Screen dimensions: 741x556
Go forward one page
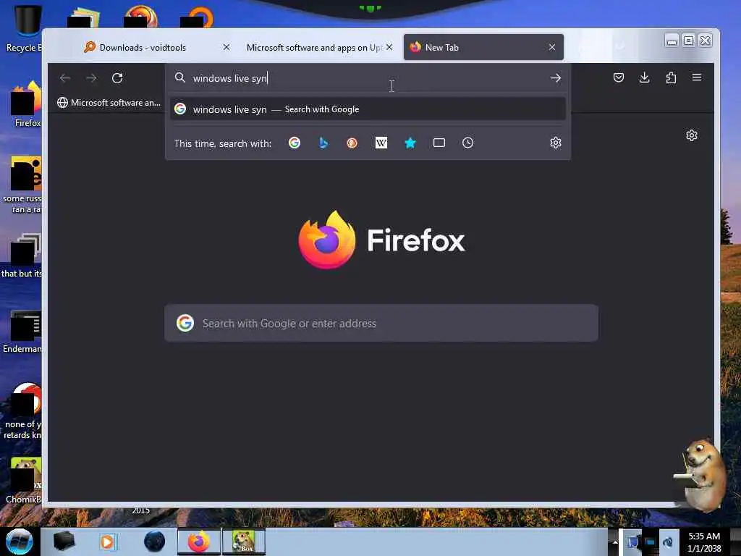91,78
